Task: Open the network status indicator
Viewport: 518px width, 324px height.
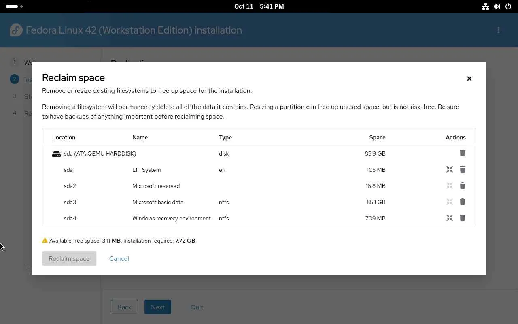Action: pos(486,6)
